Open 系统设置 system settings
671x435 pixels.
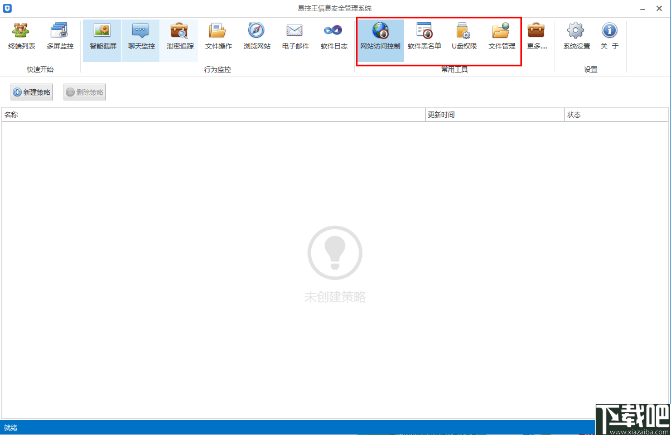576,37
